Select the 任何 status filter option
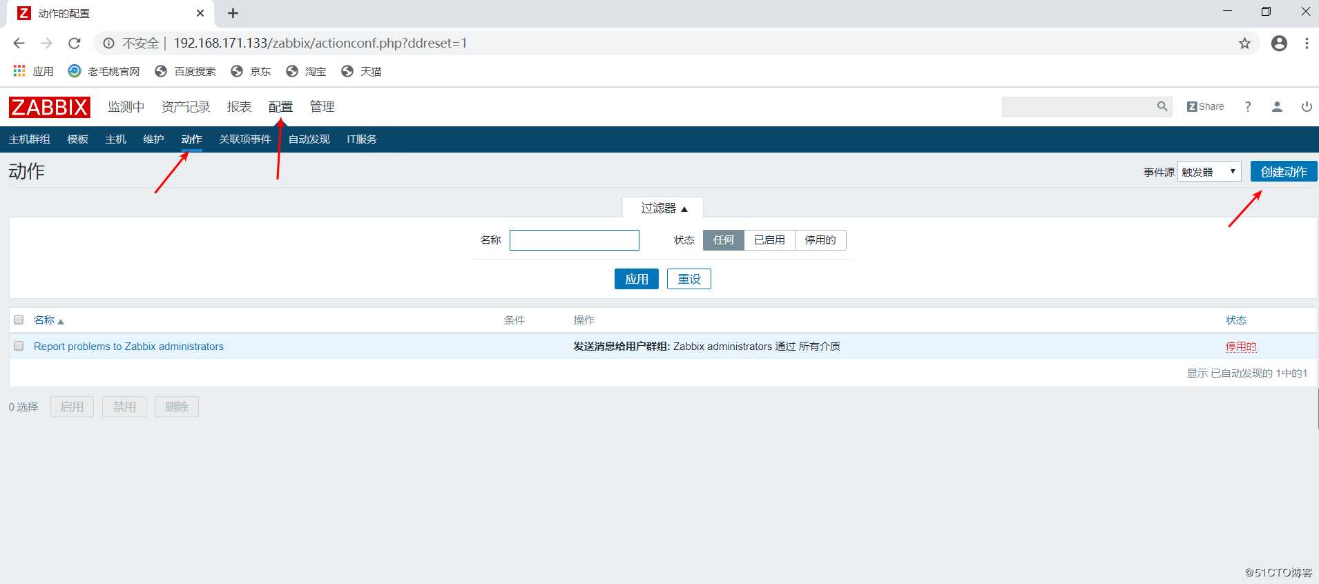This screenshot has width=1319, height=584. [724, 240]
